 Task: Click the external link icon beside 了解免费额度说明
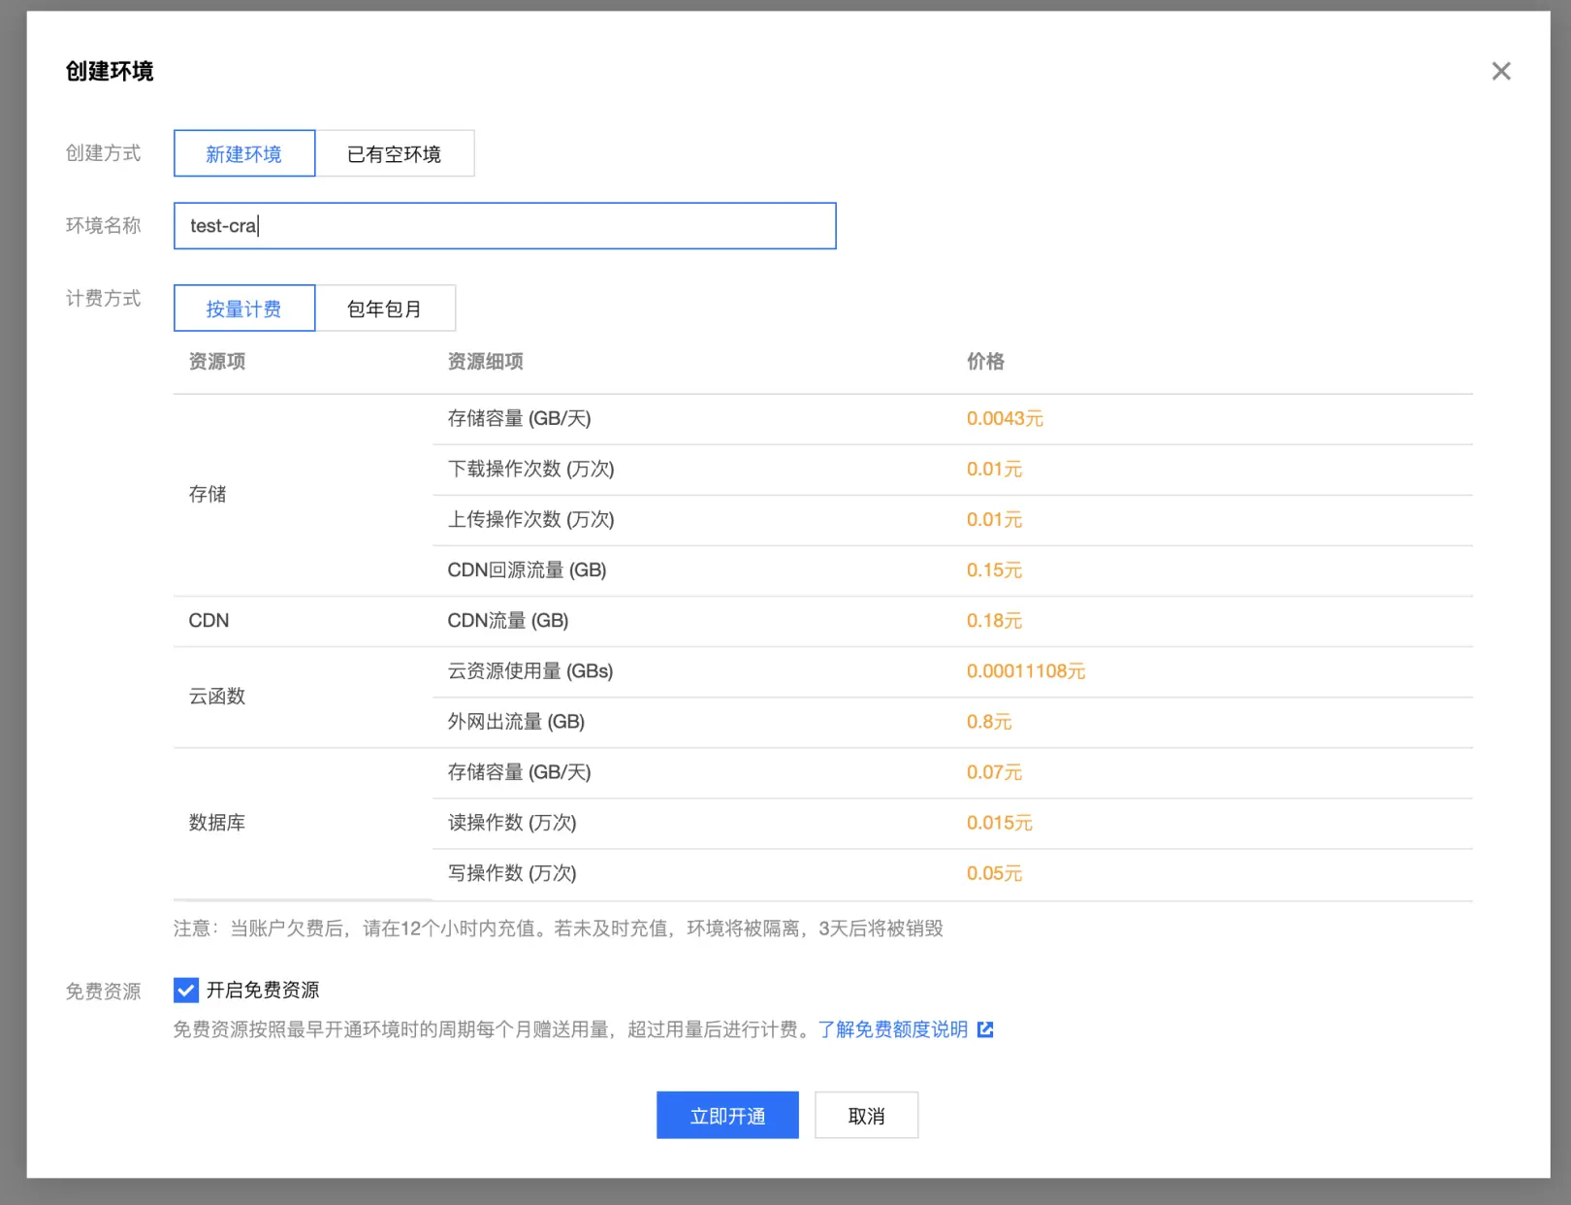tap(985, 1029)
